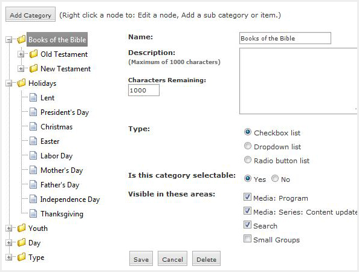
Task: Enable the Small Groups checkbox
Action: click(247, 239)
